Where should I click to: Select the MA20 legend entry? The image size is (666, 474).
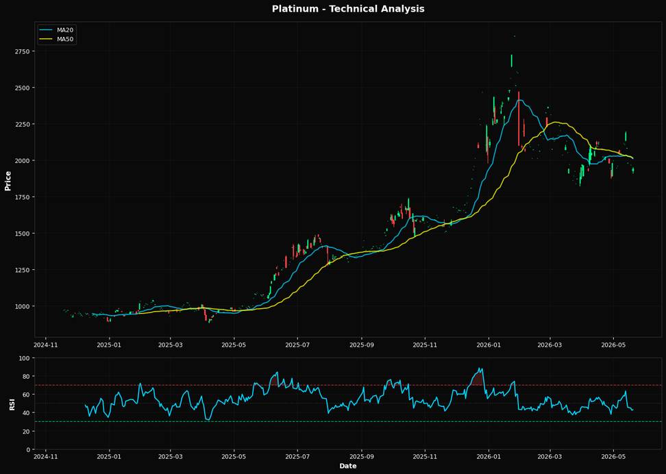58,29
